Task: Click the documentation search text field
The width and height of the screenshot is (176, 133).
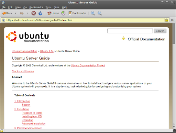Action: (130, 31)
